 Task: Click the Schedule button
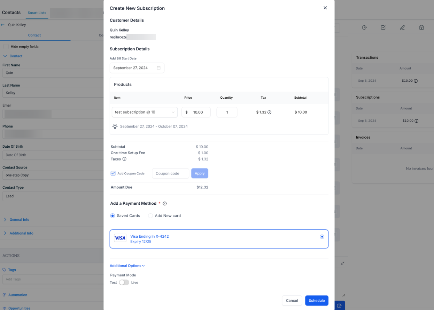[316, 301]
